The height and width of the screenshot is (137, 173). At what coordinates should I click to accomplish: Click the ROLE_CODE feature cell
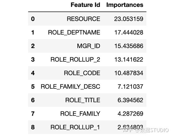click(82, 73)
